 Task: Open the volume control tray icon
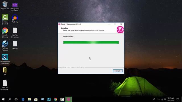[165, 99]
